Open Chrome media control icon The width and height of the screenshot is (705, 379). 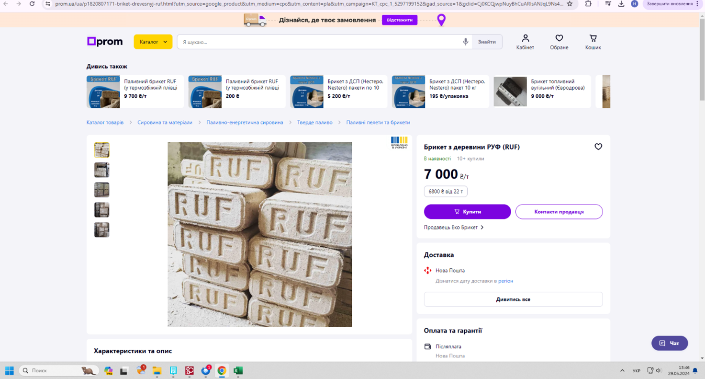click(608, 4)
